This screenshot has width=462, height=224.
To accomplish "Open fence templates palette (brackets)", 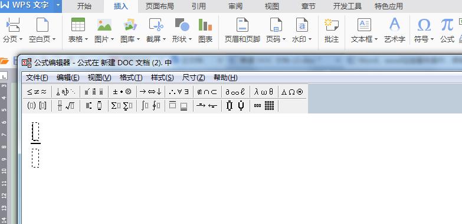I will pyautogui.click(x=37, y=106).
